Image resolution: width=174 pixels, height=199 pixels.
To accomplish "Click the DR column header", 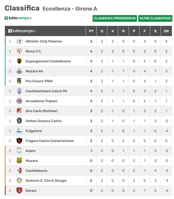I will coord(166,31).
